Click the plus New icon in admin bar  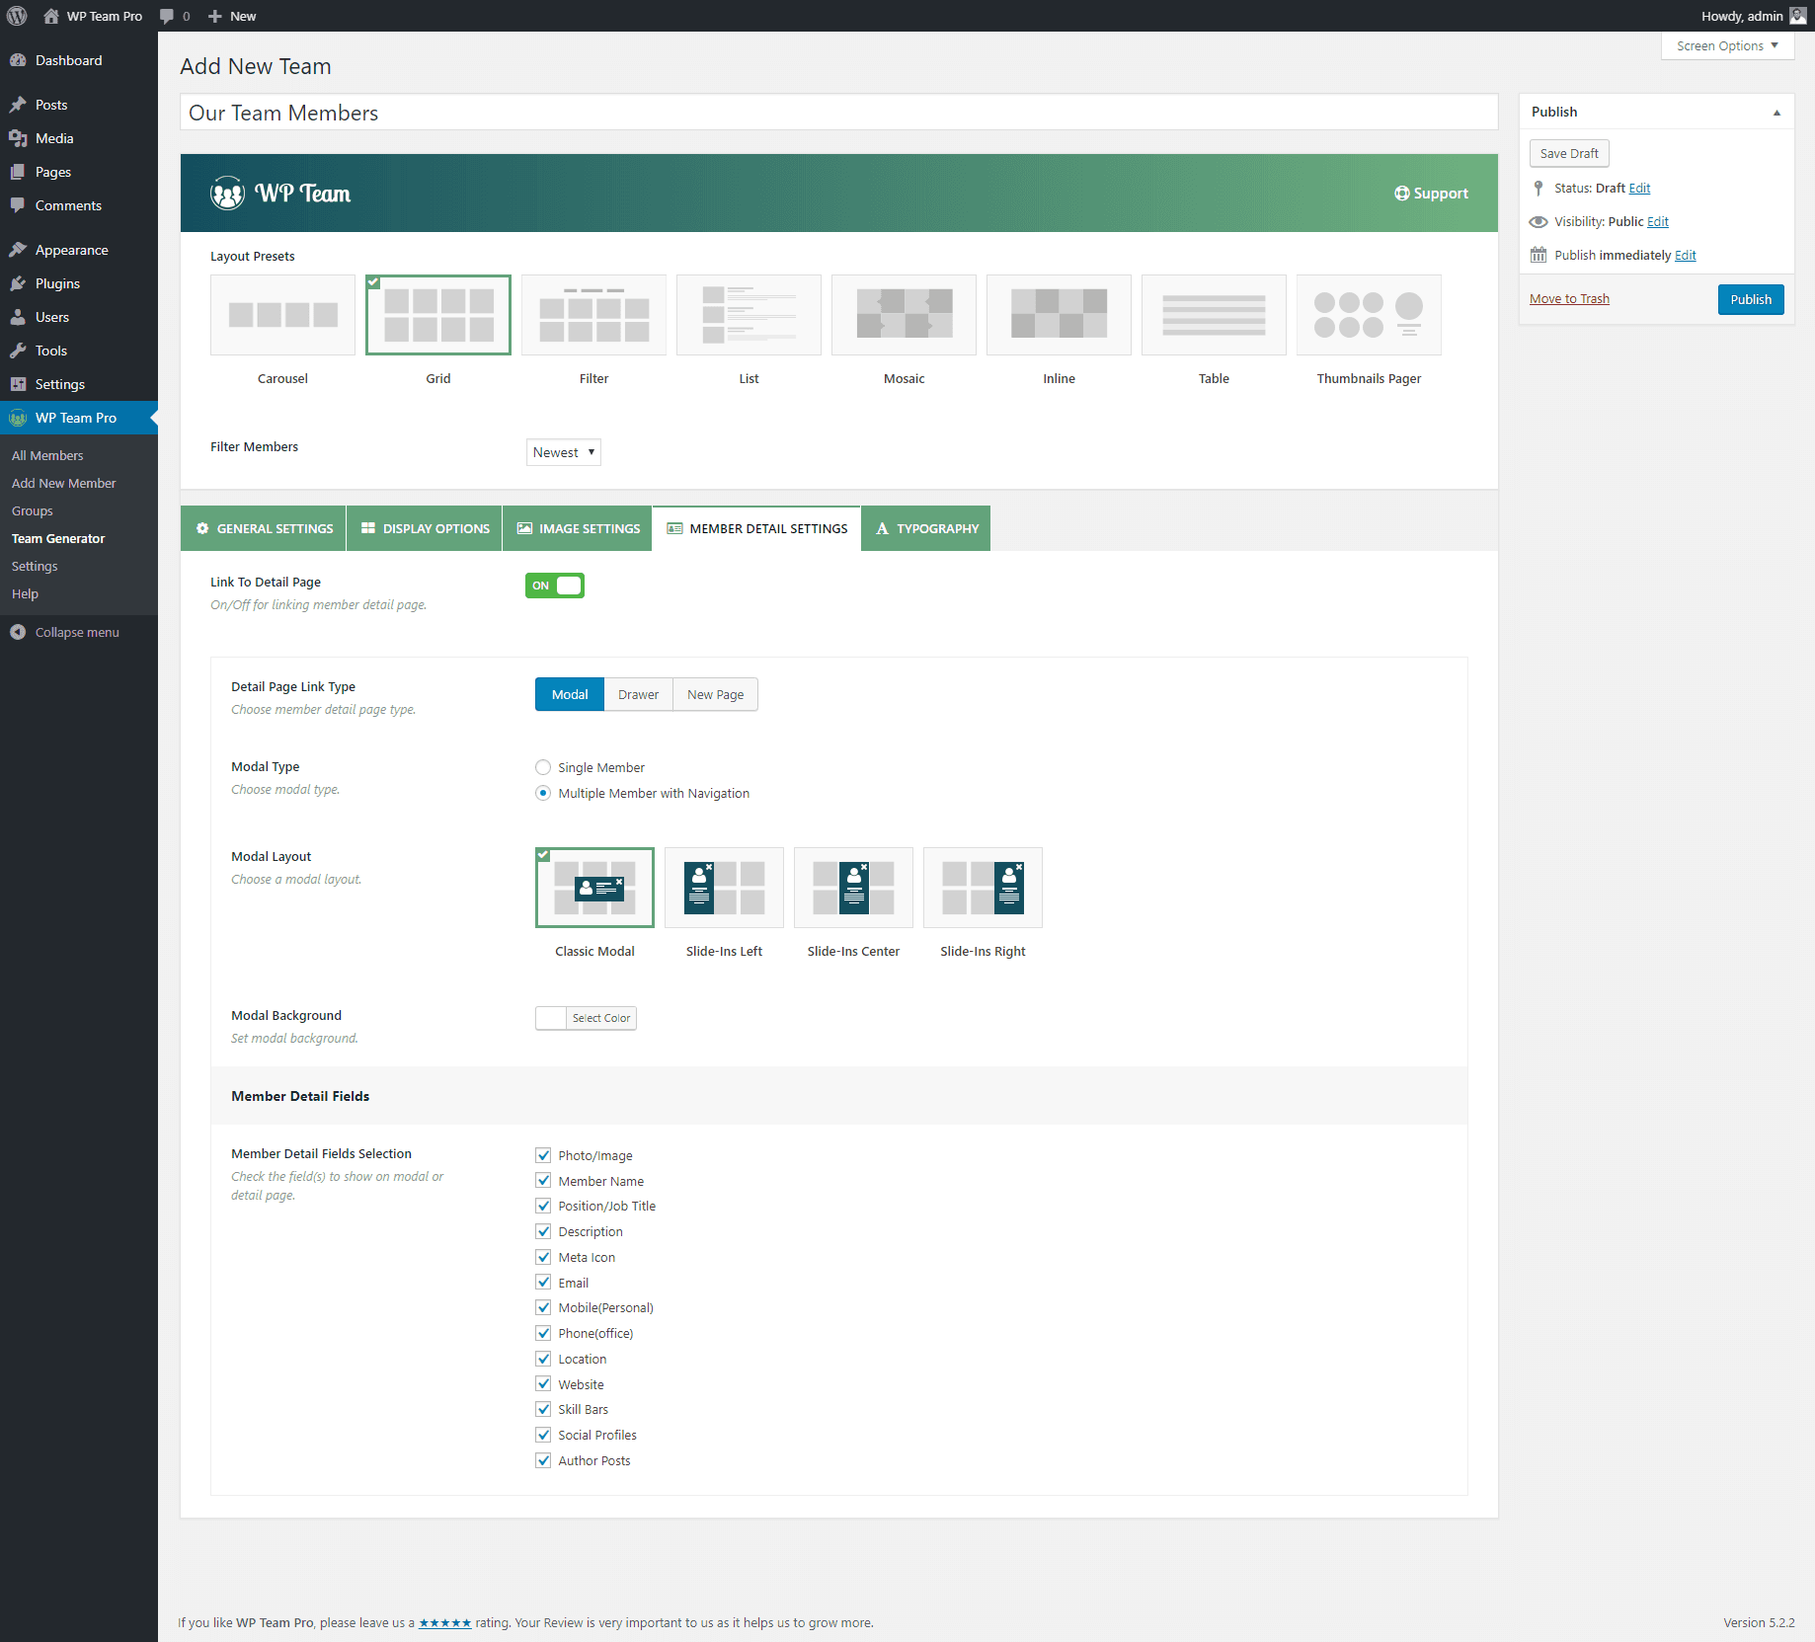pos(215,16)
